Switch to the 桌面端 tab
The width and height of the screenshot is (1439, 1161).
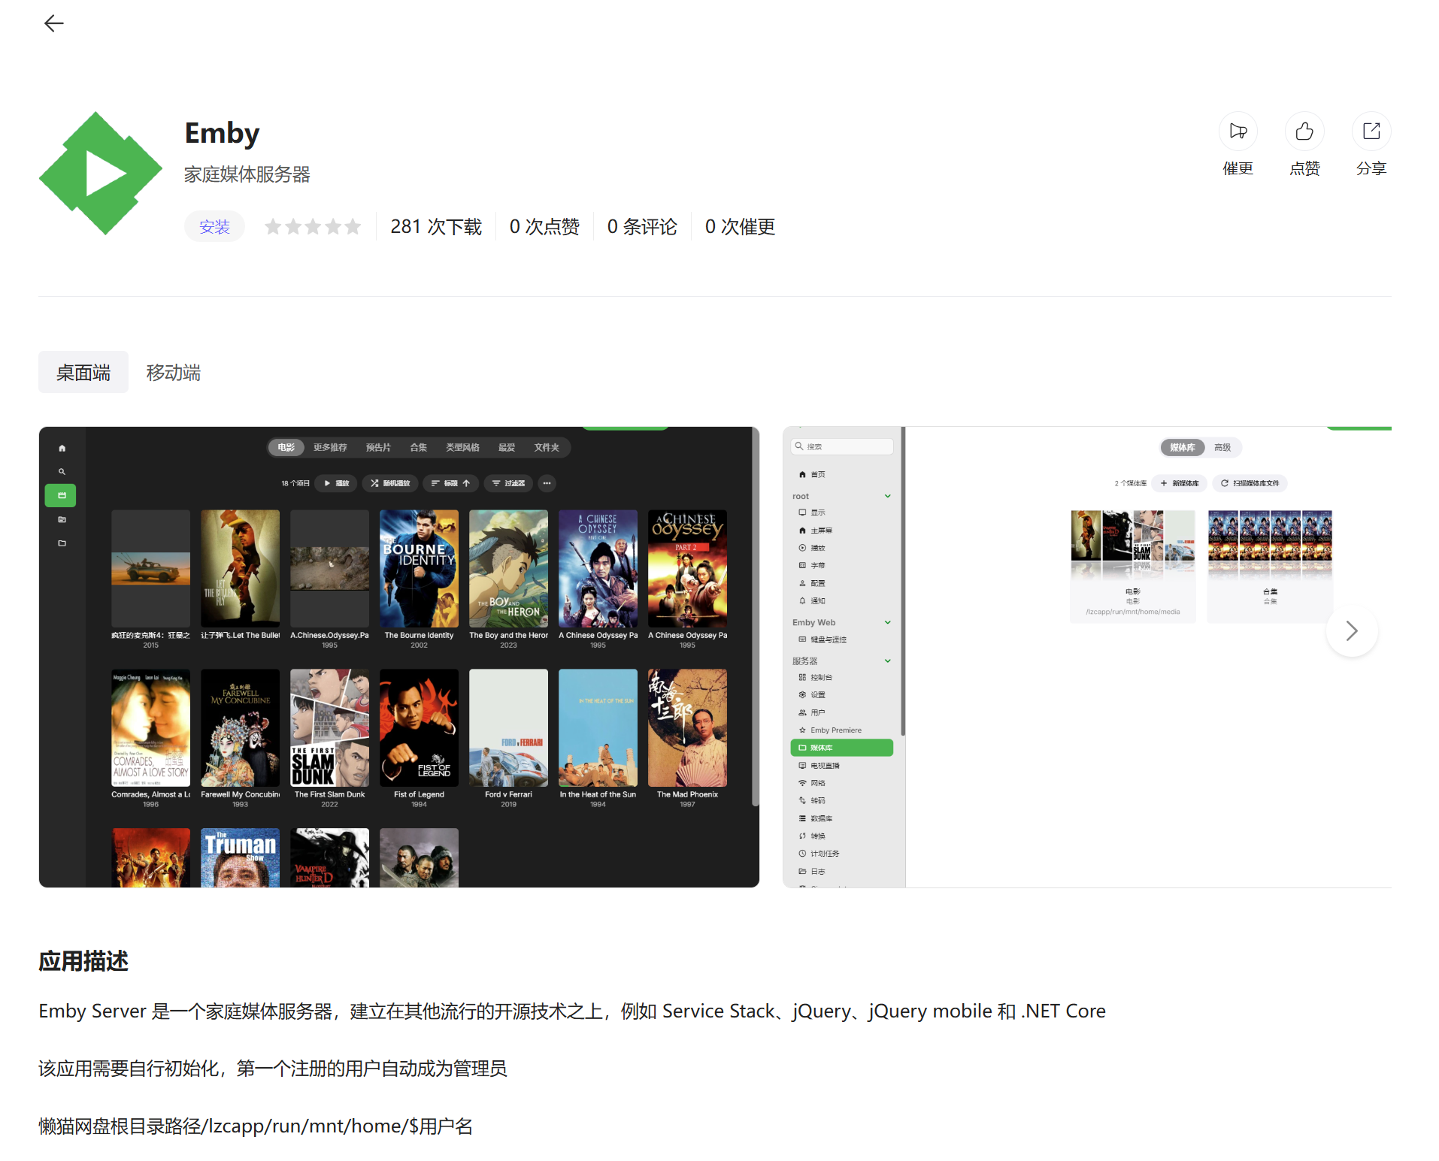83,373
